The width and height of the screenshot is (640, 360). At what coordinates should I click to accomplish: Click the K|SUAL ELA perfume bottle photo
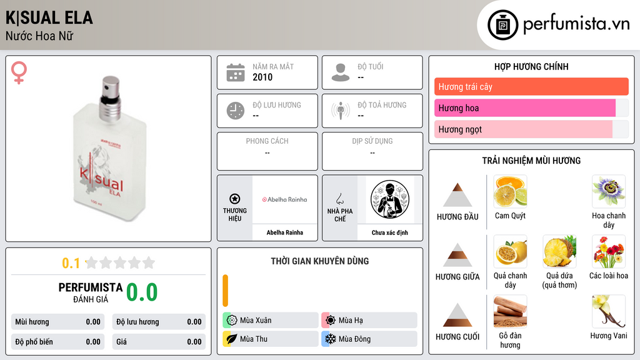[x=109, y=149]
